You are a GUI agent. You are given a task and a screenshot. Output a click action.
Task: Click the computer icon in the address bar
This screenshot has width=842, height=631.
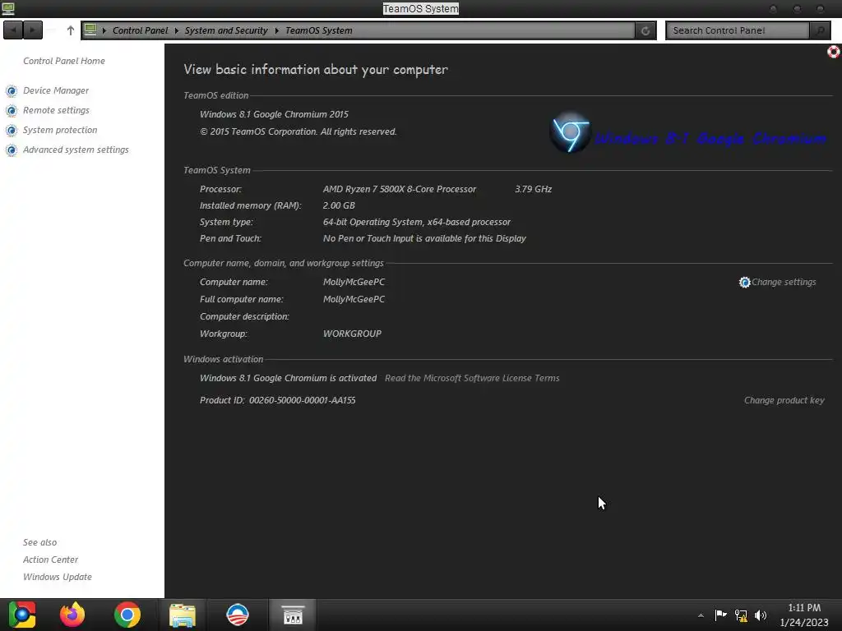tap(90, 30)
